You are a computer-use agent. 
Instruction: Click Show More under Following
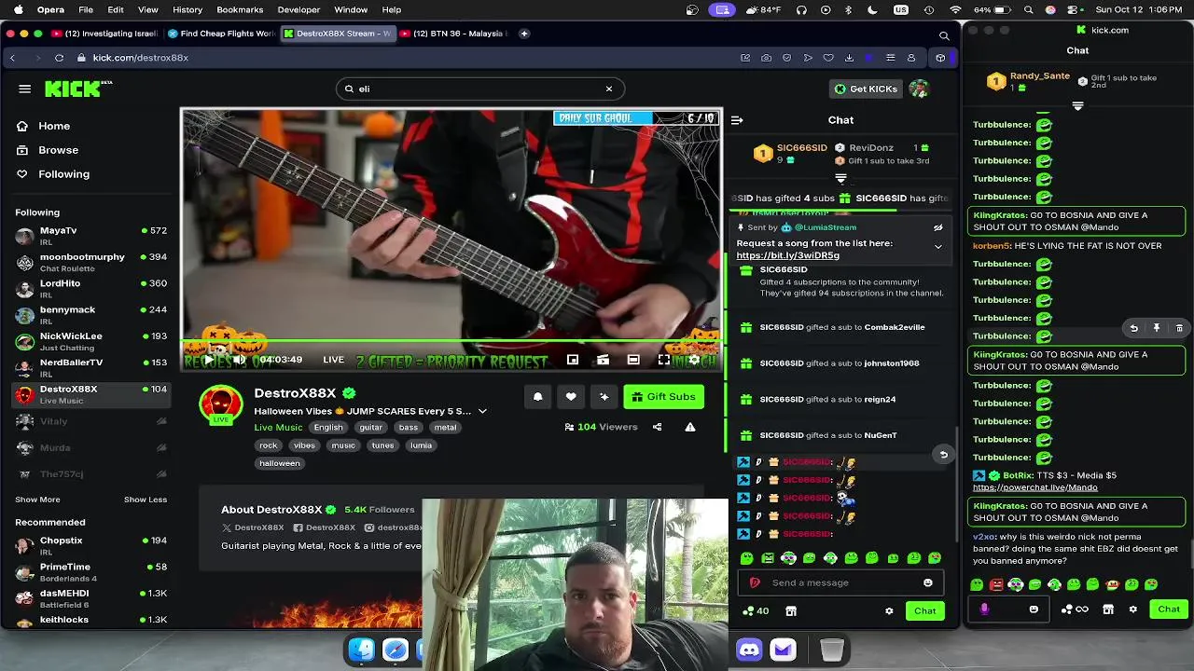point(37,500)
